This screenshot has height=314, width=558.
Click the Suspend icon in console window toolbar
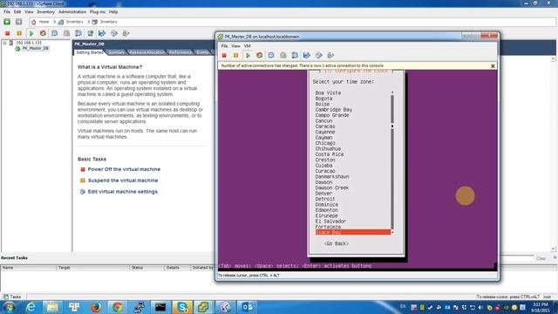pos(235,55)
